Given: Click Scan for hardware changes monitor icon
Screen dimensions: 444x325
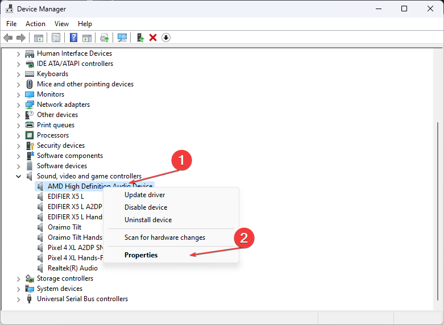Looking at the screenshot, I should [122, 37].
